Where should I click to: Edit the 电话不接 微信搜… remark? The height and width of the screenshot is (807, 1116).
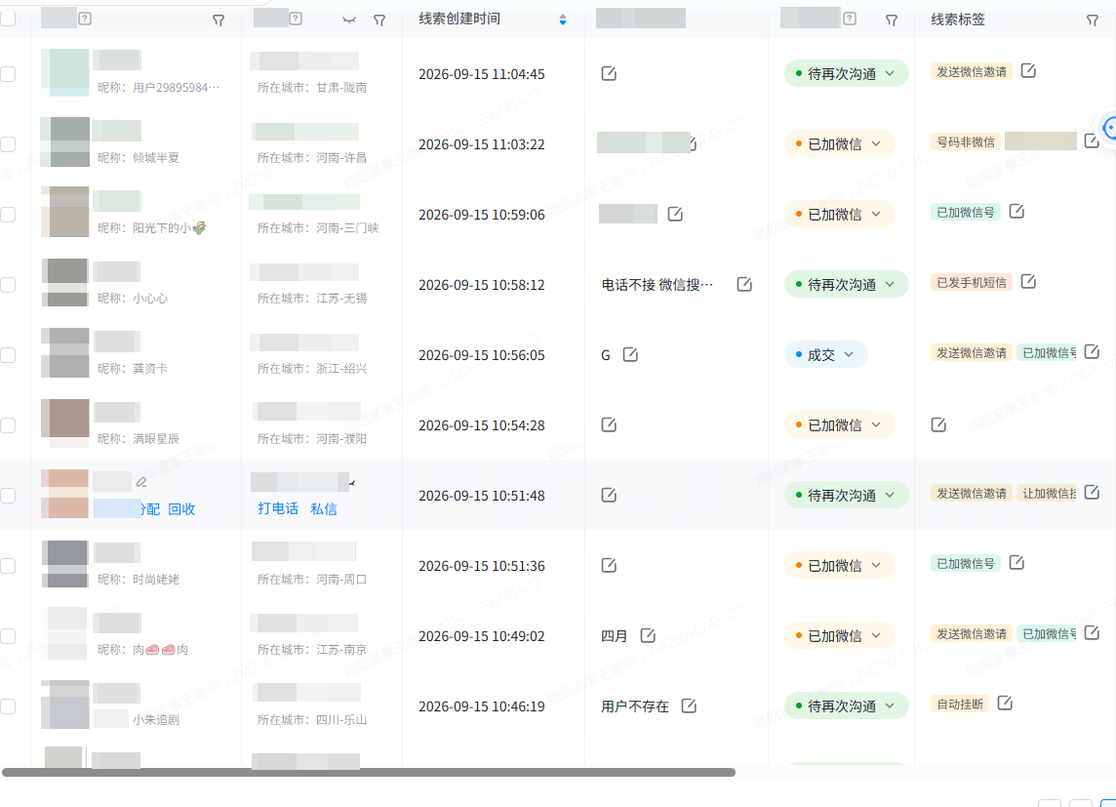(x=744, y=284)
